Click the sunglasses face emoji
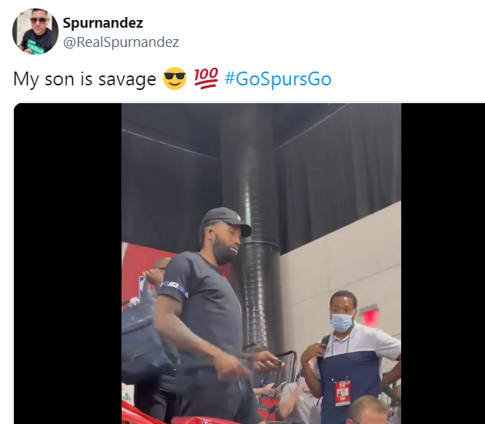Screen dimensions: 485x424 [x=175, y=78]
